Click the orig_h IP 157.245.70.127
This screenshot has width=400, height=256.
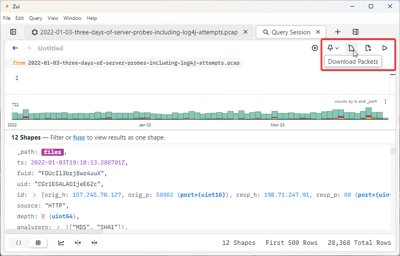[x=97, y=195]
